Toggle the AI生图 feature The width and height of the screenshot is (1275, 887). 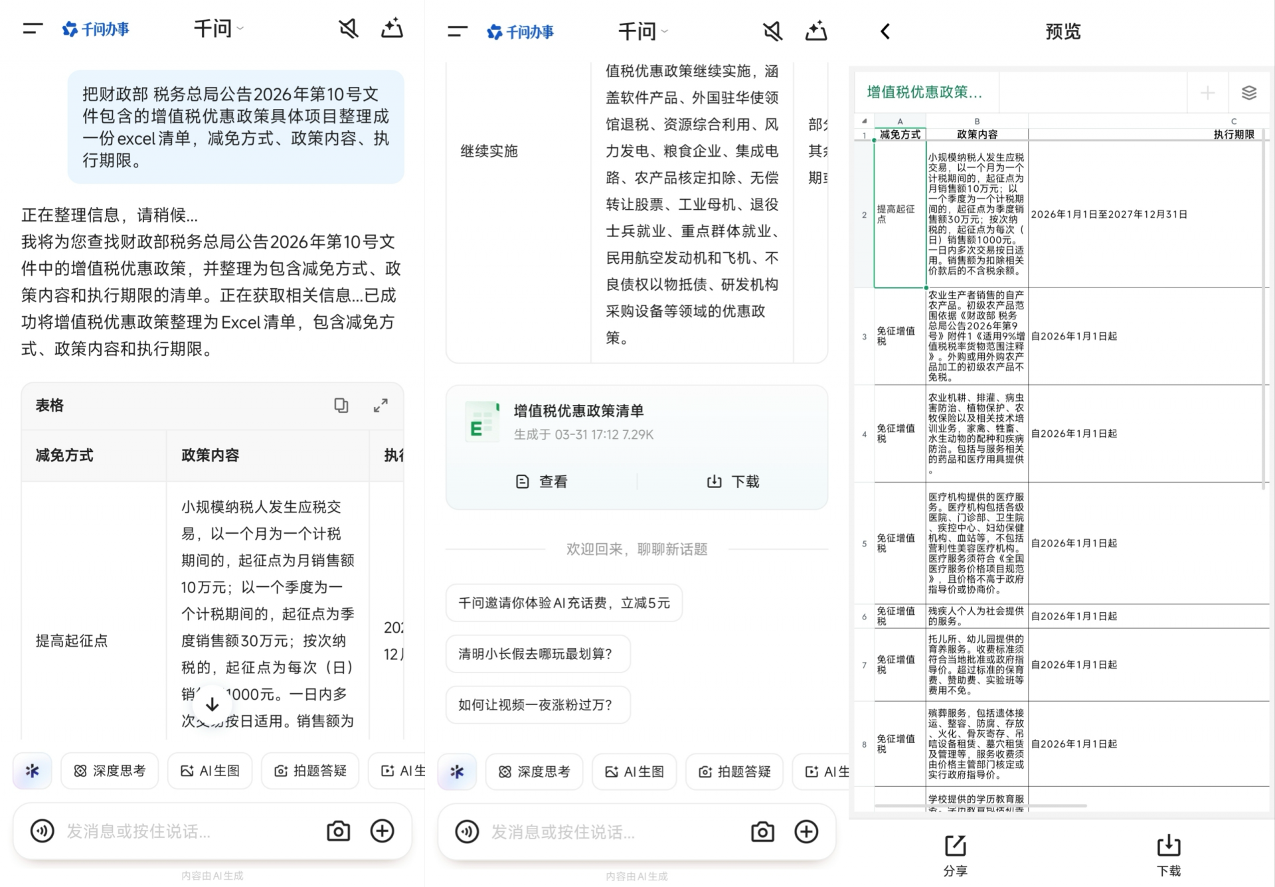click(x=210, y=771)
